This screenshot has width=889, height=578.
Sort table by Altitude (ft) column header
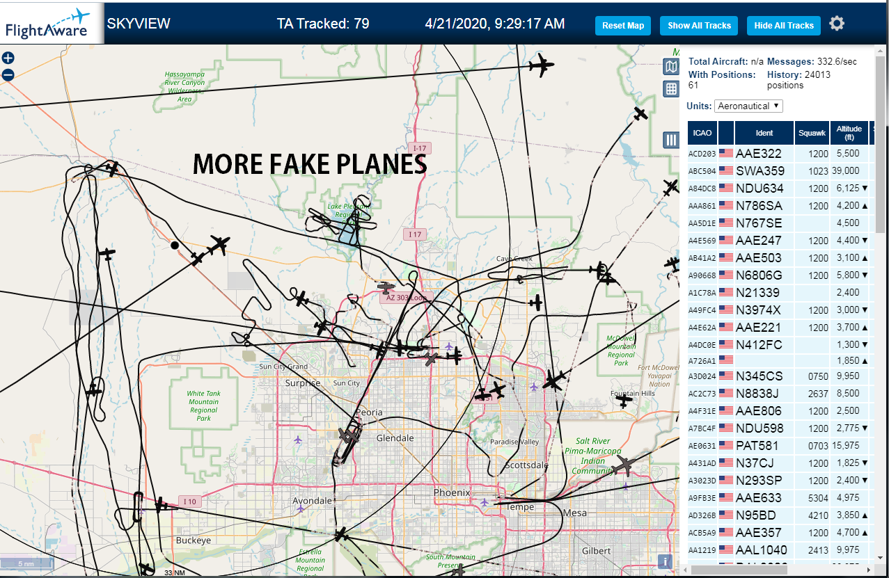tap(849, 133)
